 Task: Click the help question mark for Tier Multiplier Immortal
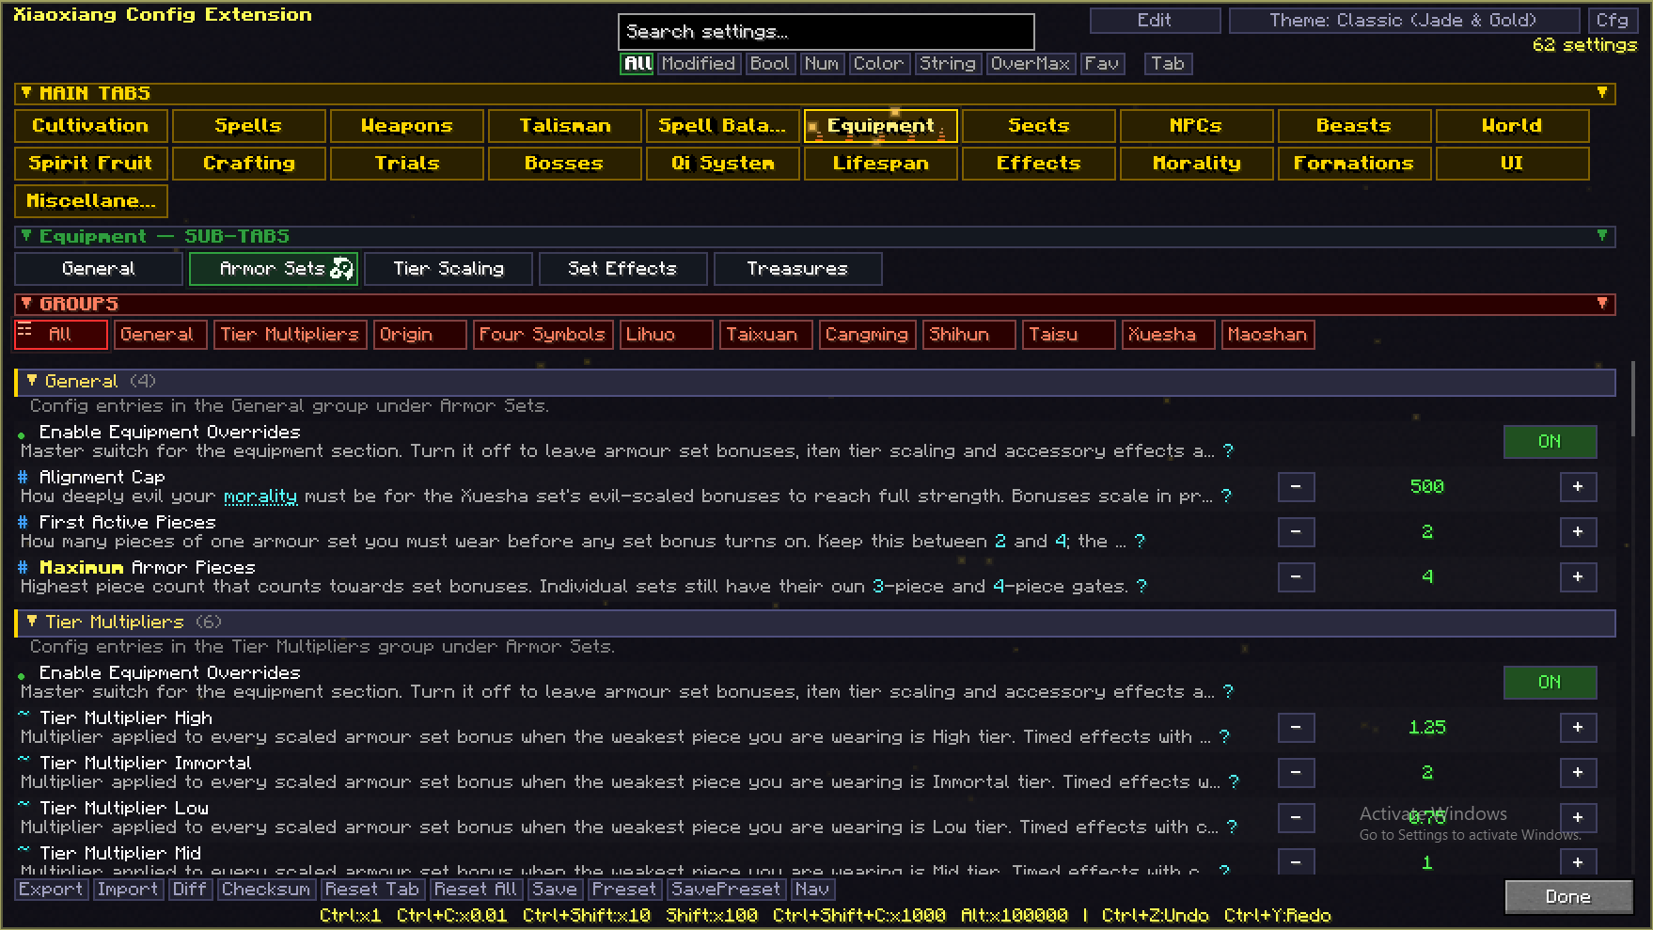click(x=1234, y=781)
